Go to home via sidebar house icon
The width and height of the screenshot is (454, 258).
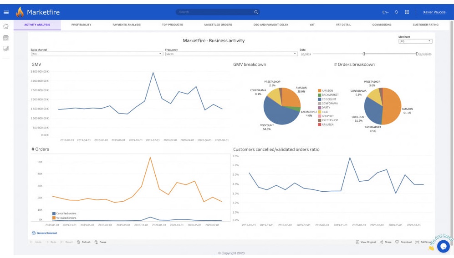coord(6,27)
